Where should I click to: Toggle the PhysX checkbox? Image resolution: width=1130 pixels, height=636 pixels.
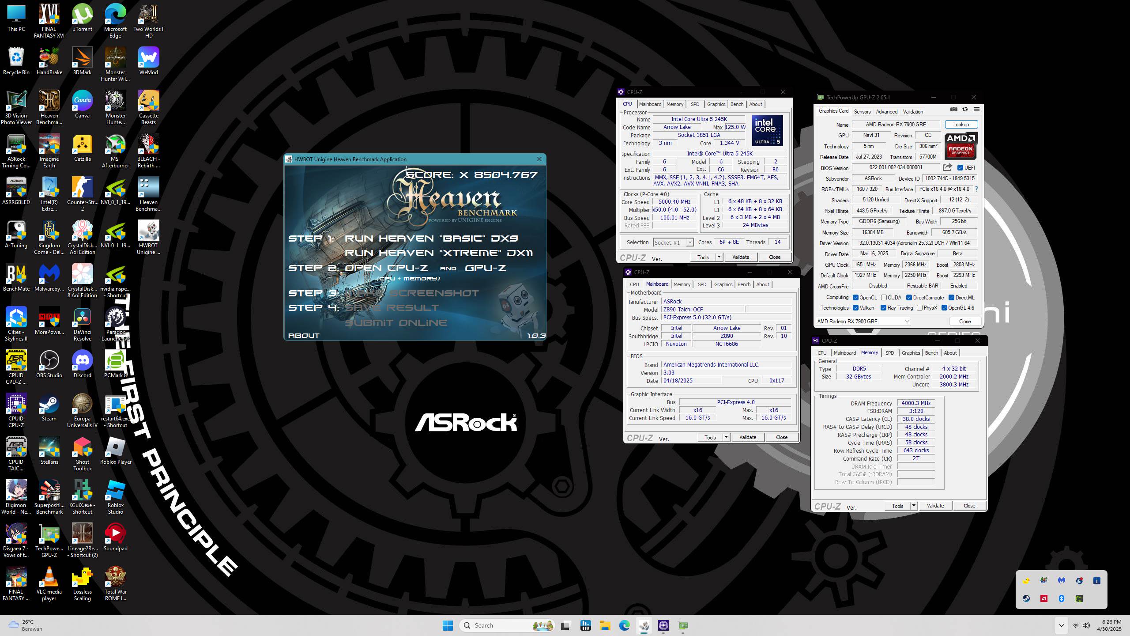point(919,308)
